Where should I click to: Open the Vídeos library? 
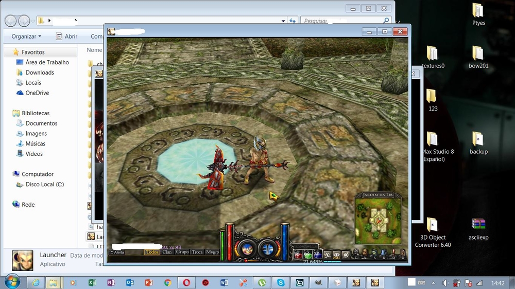[x=34, y=154]
